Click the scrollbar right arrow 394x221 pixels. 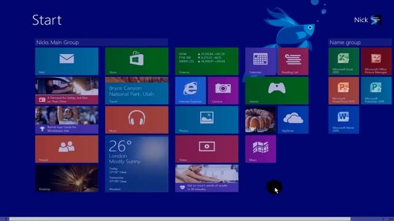coord(383,219)
